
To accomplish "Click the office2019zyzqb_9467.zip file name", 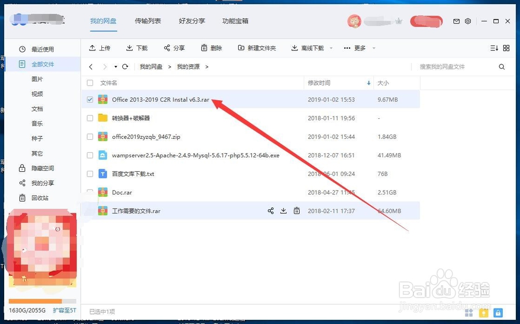I will point(146,137).
